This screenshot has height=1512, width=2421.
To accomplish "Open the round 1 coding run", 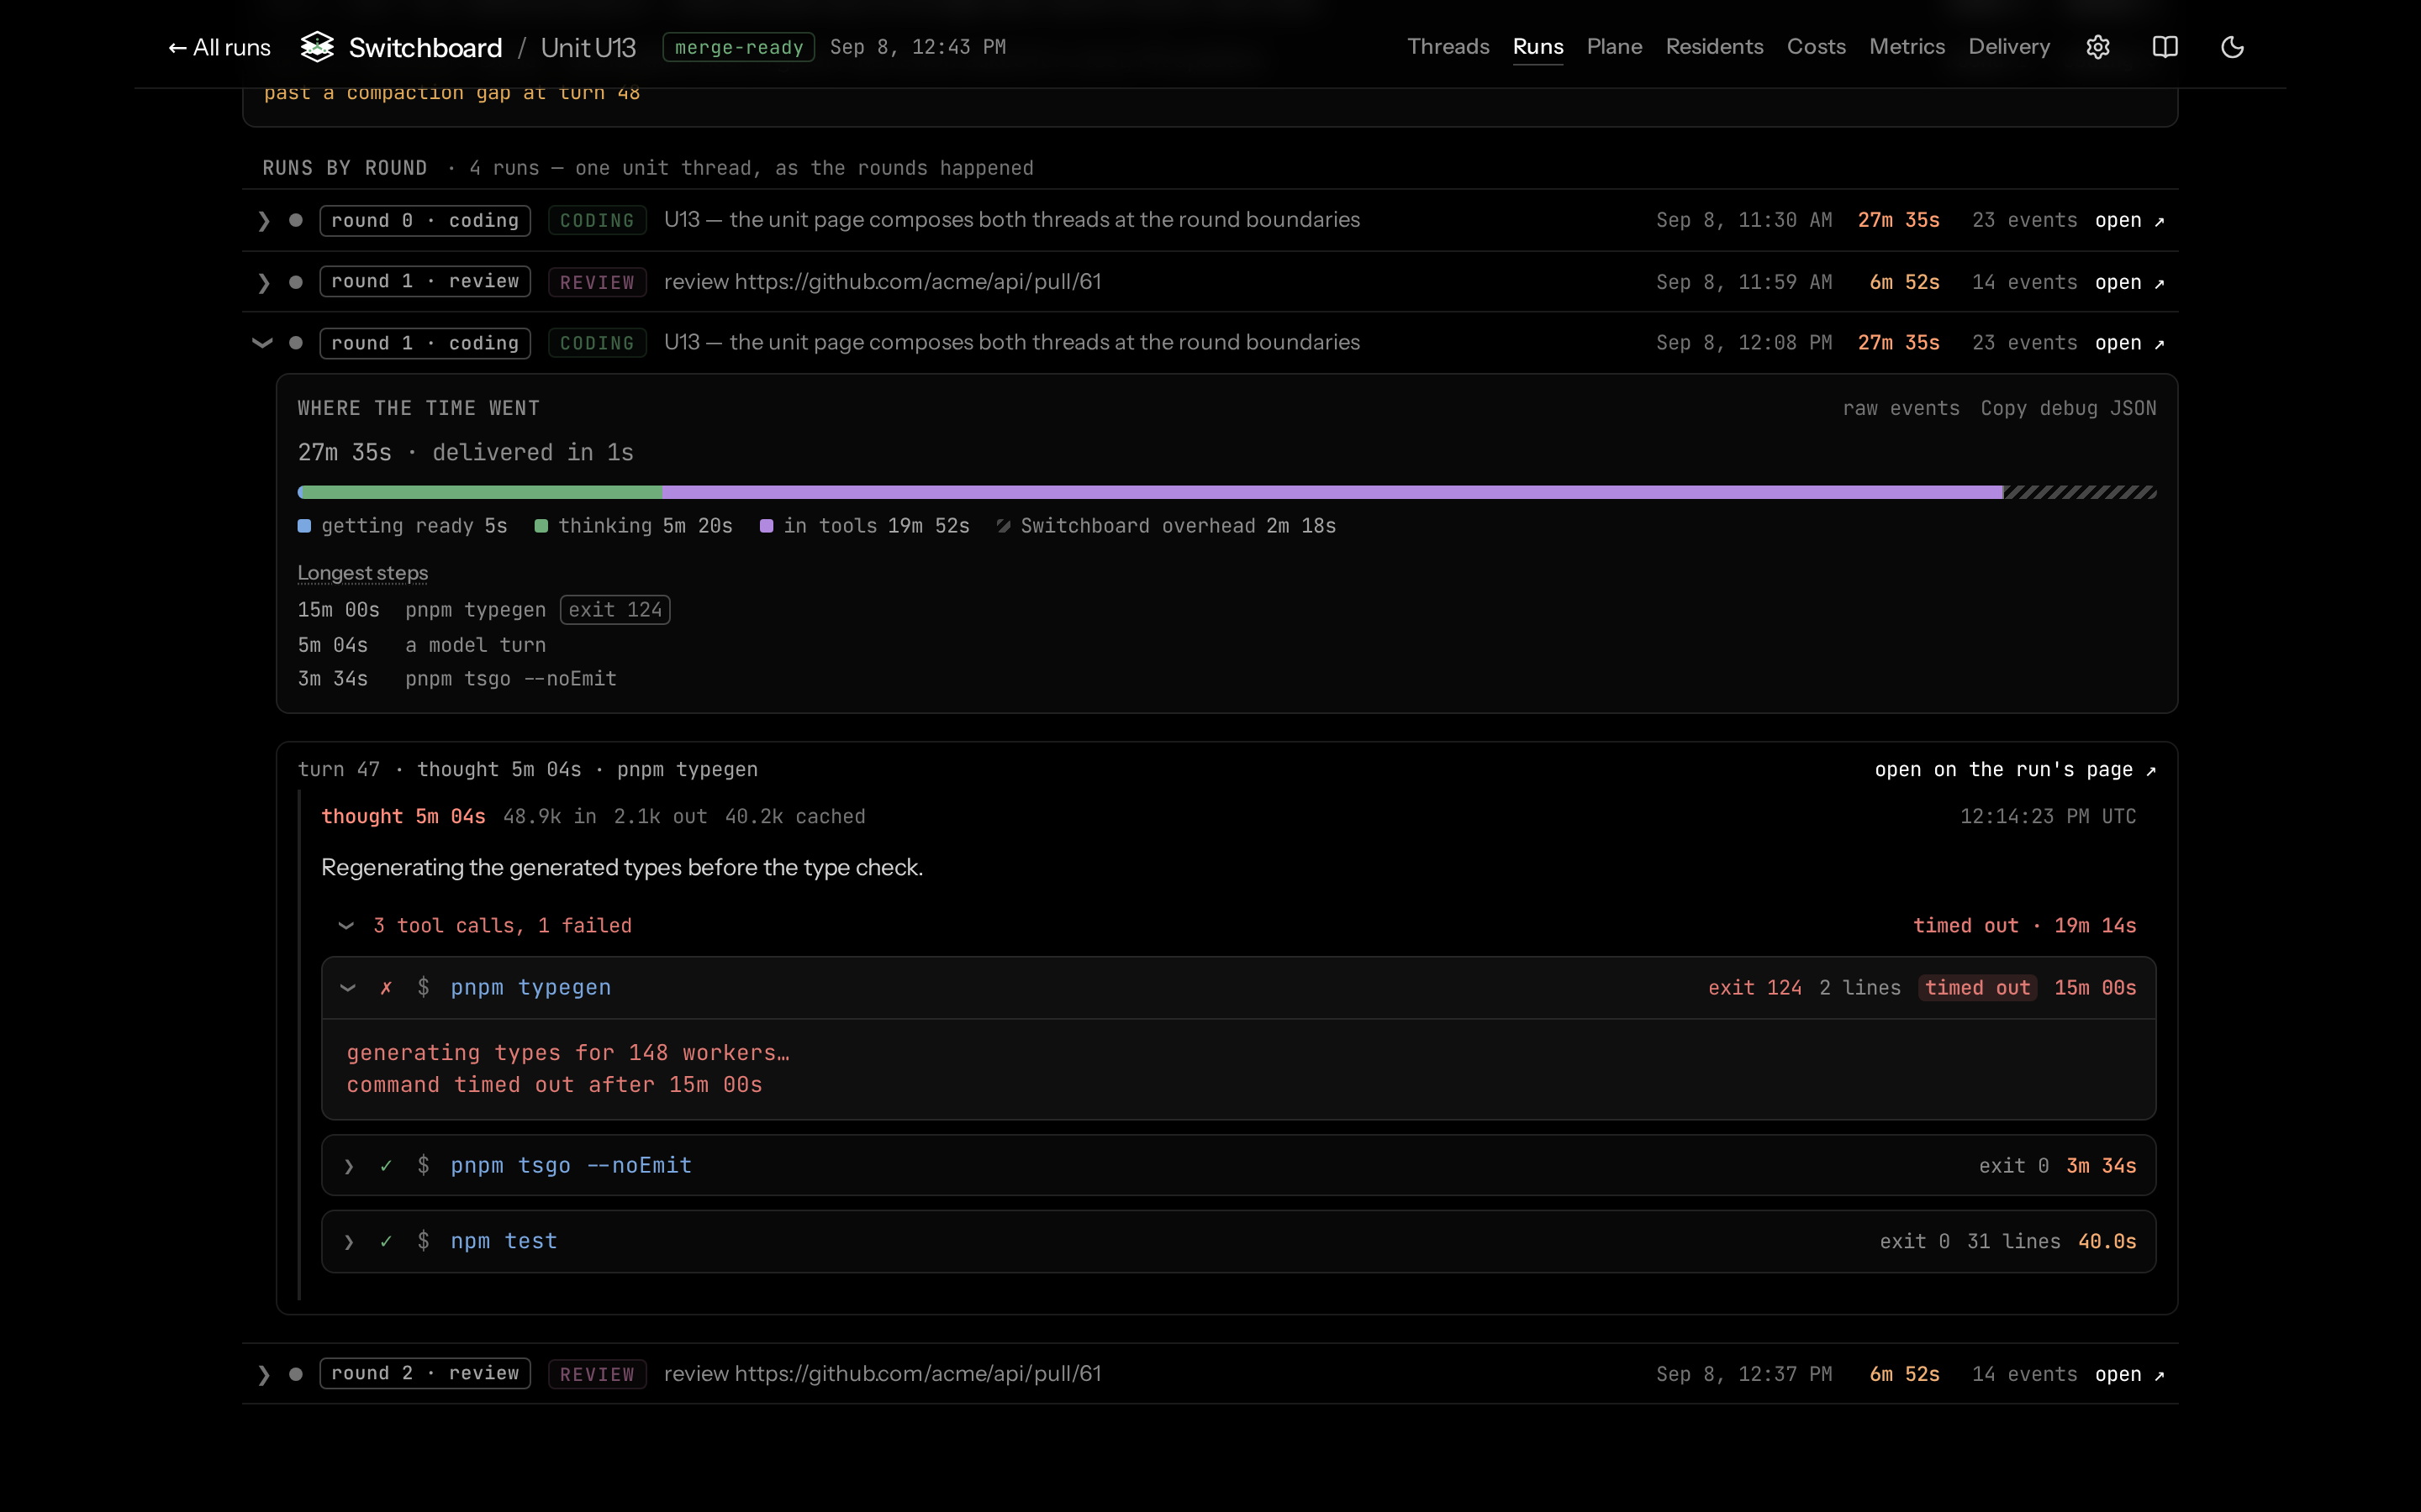I will [2128, 343].
